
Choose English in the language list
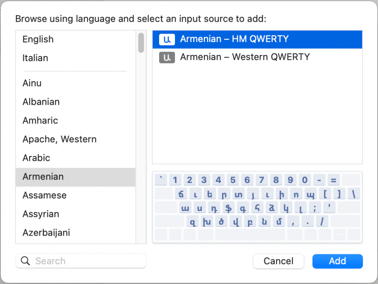[x=75, y=39]
